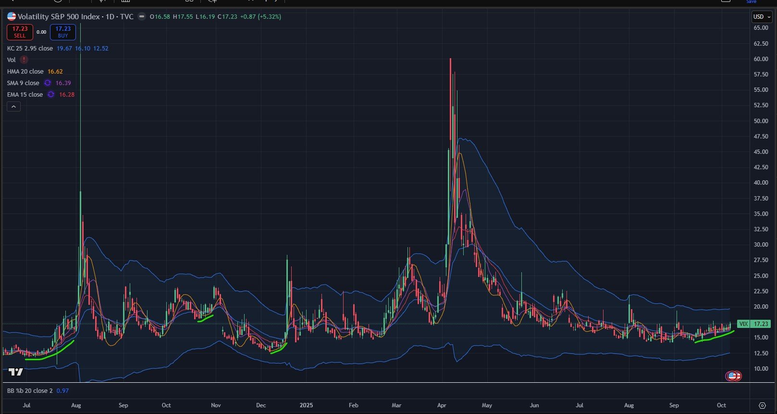Screen dimensions: 777x414
Task: Select the BB %b 20 close 2 indicator label
Action: (30, 391)
